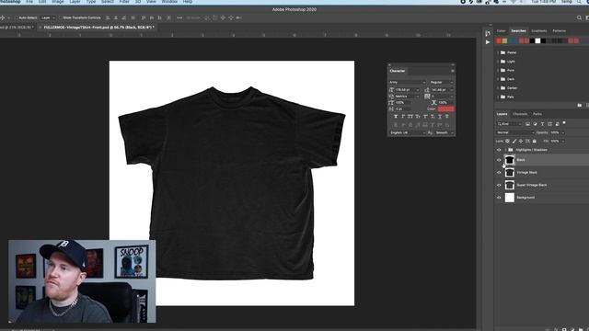Expand the Darker swatch group

click(498, 88)
